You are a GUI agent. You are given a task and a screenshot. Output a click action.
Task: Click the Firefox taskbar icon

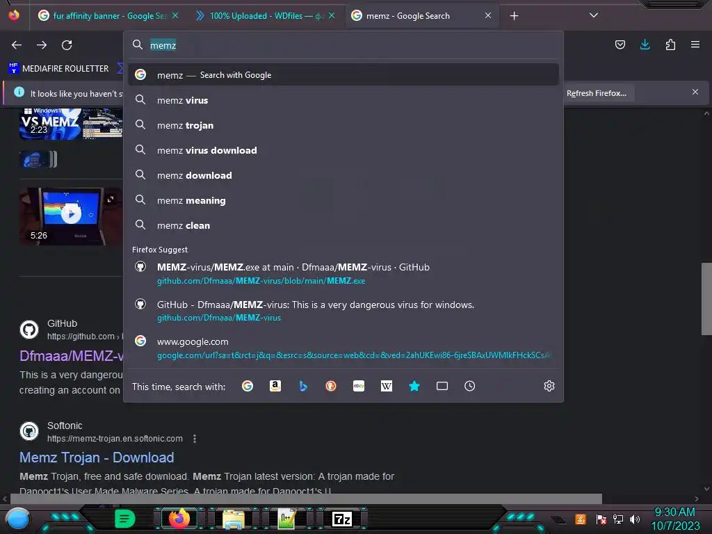coord(179,519)
